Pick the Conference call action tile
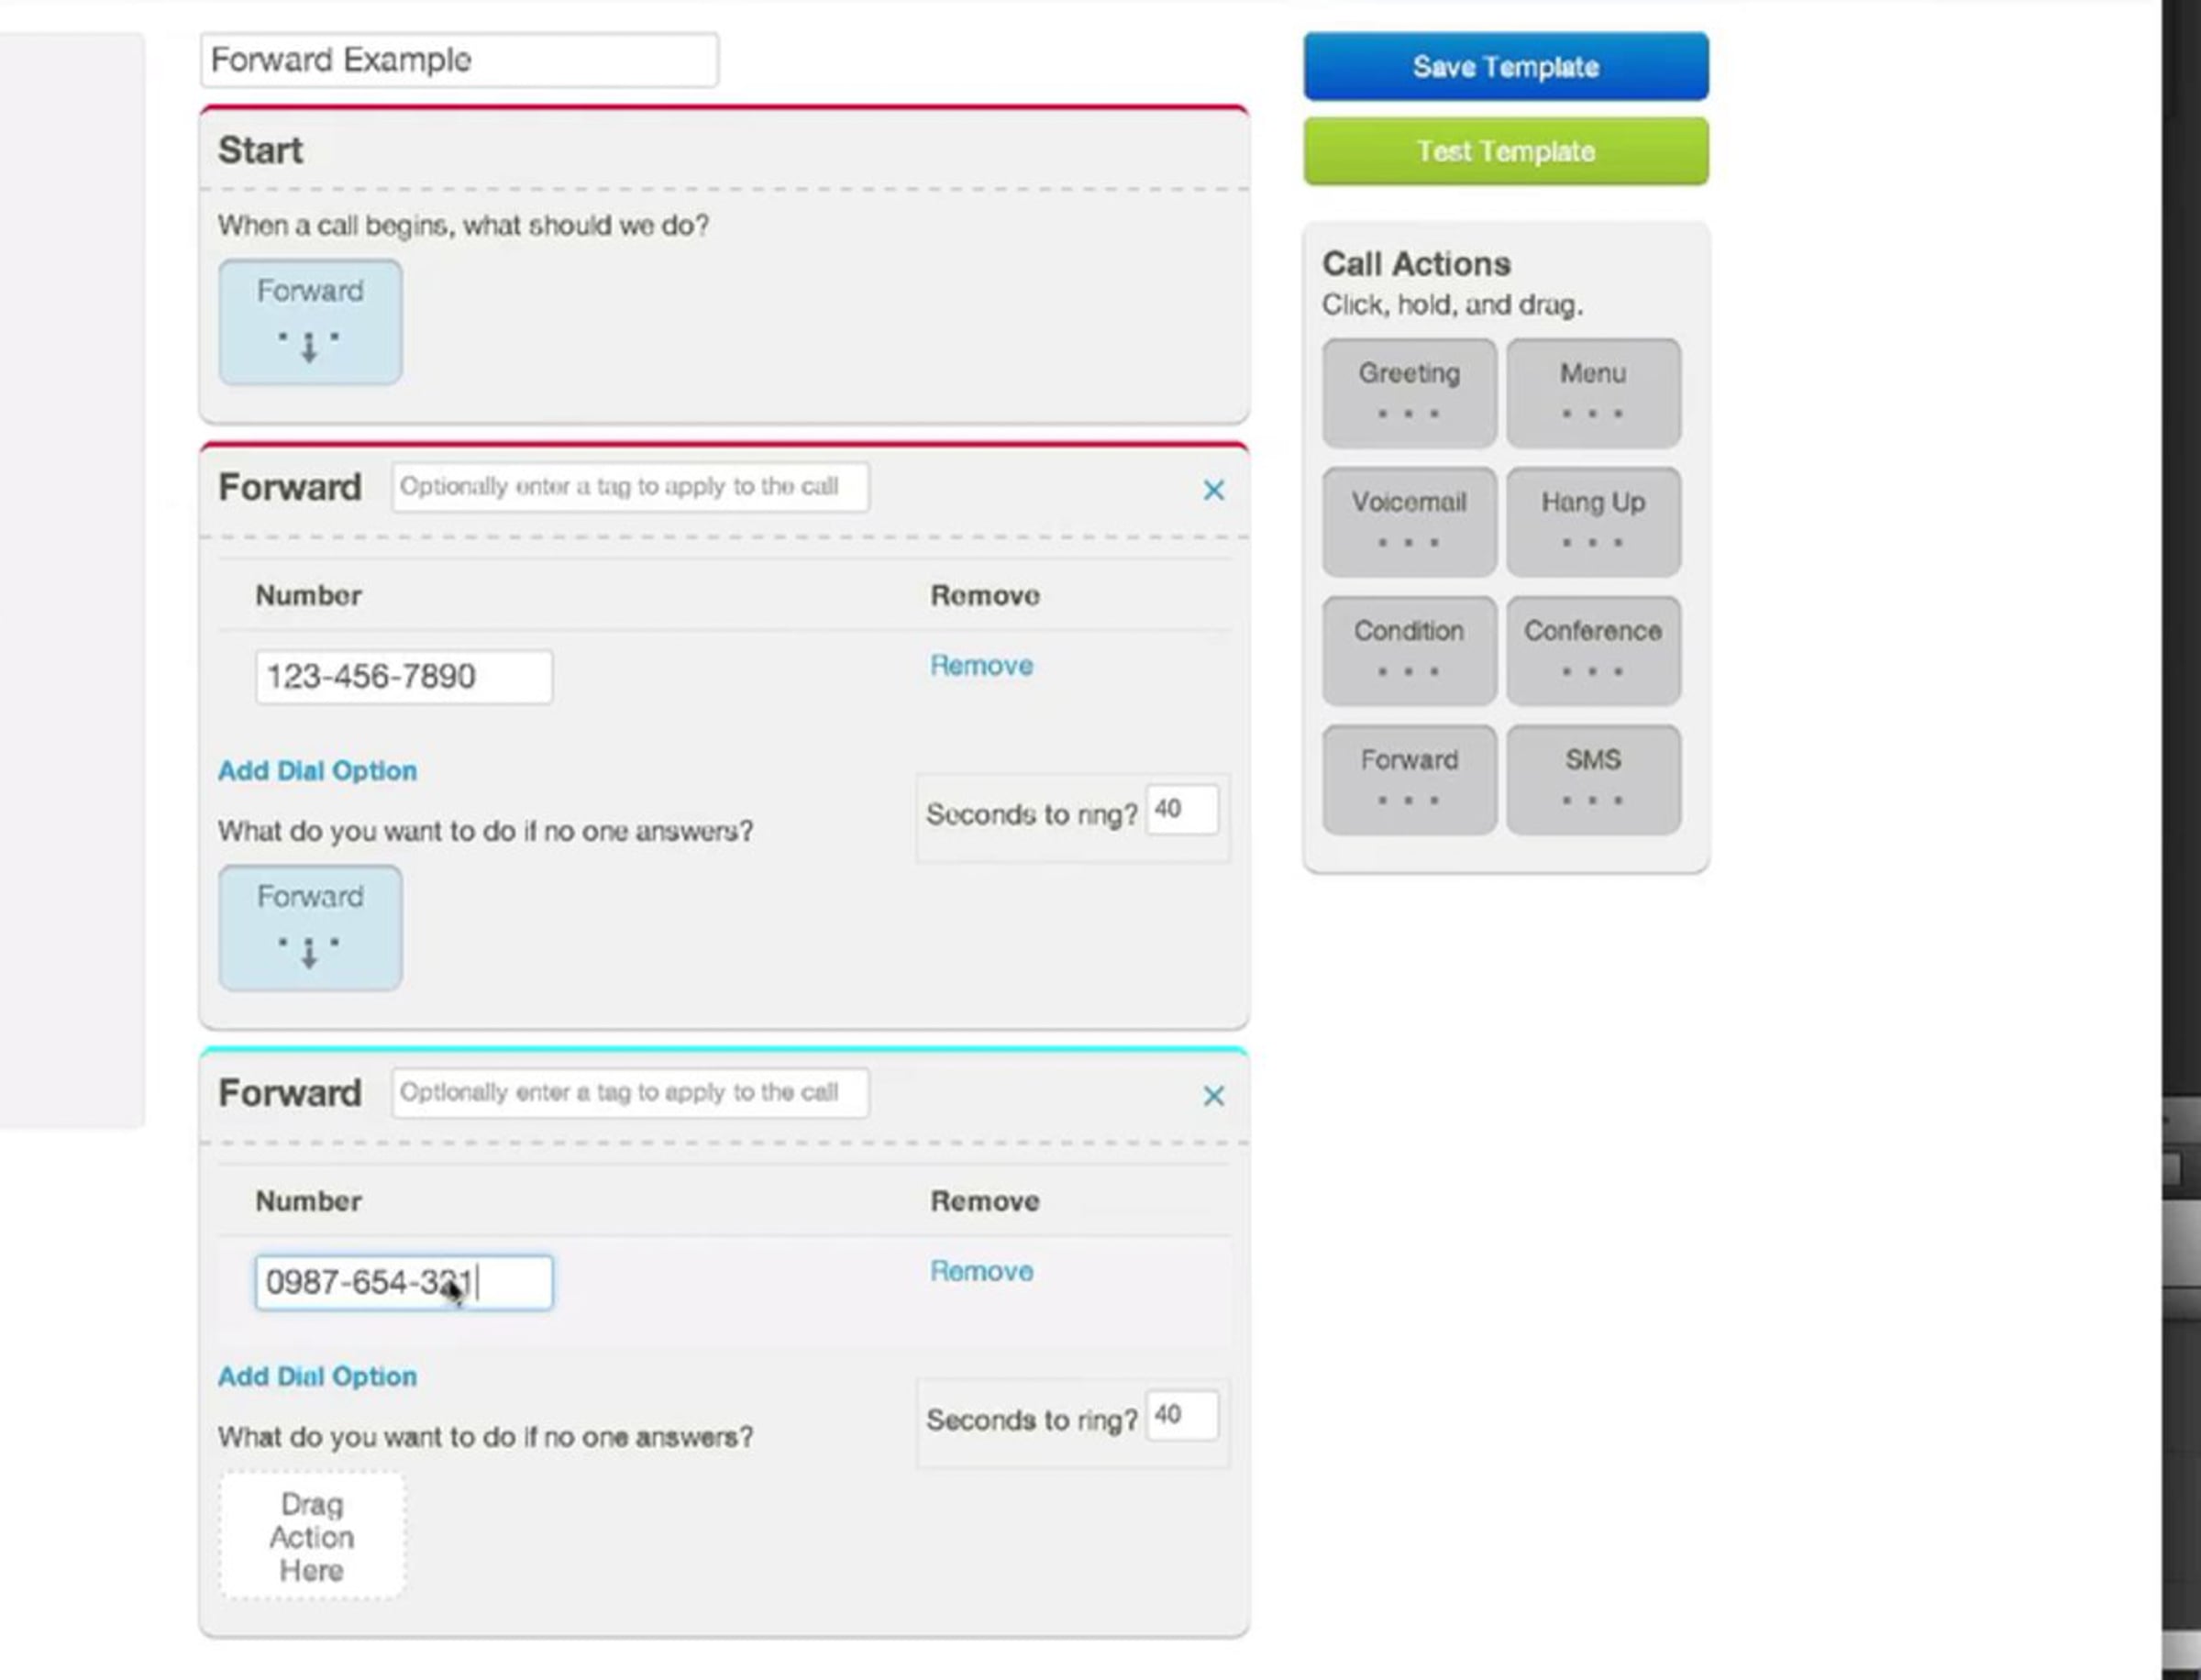The width and height of the screenshot is (2201, 1680). coord(1592,650)
